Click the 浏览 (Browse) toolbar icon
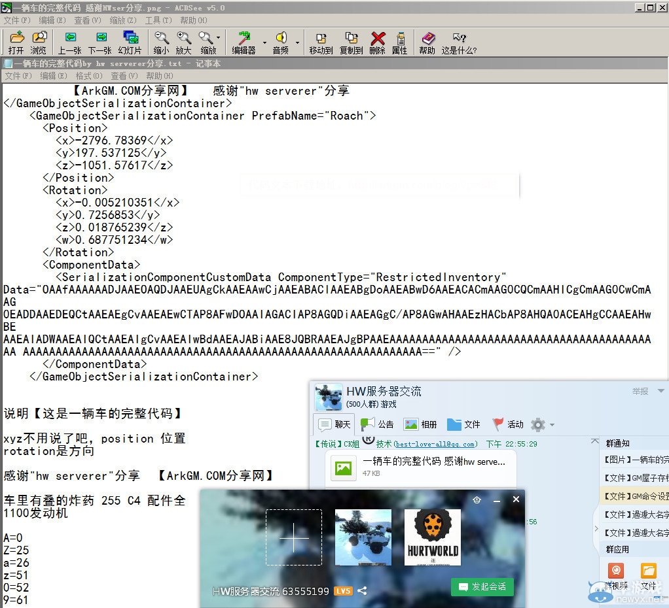Viewport: 669px width, 608px height. click(x=39, y=42)
